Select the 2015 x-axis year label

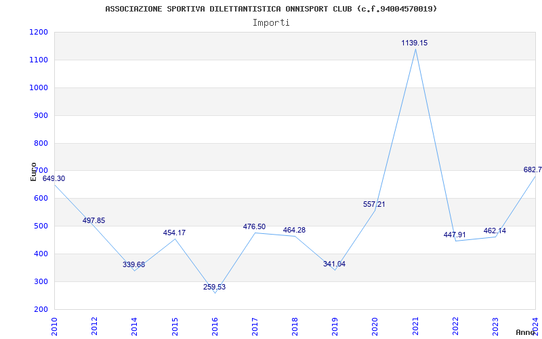[x=175, y=326]
